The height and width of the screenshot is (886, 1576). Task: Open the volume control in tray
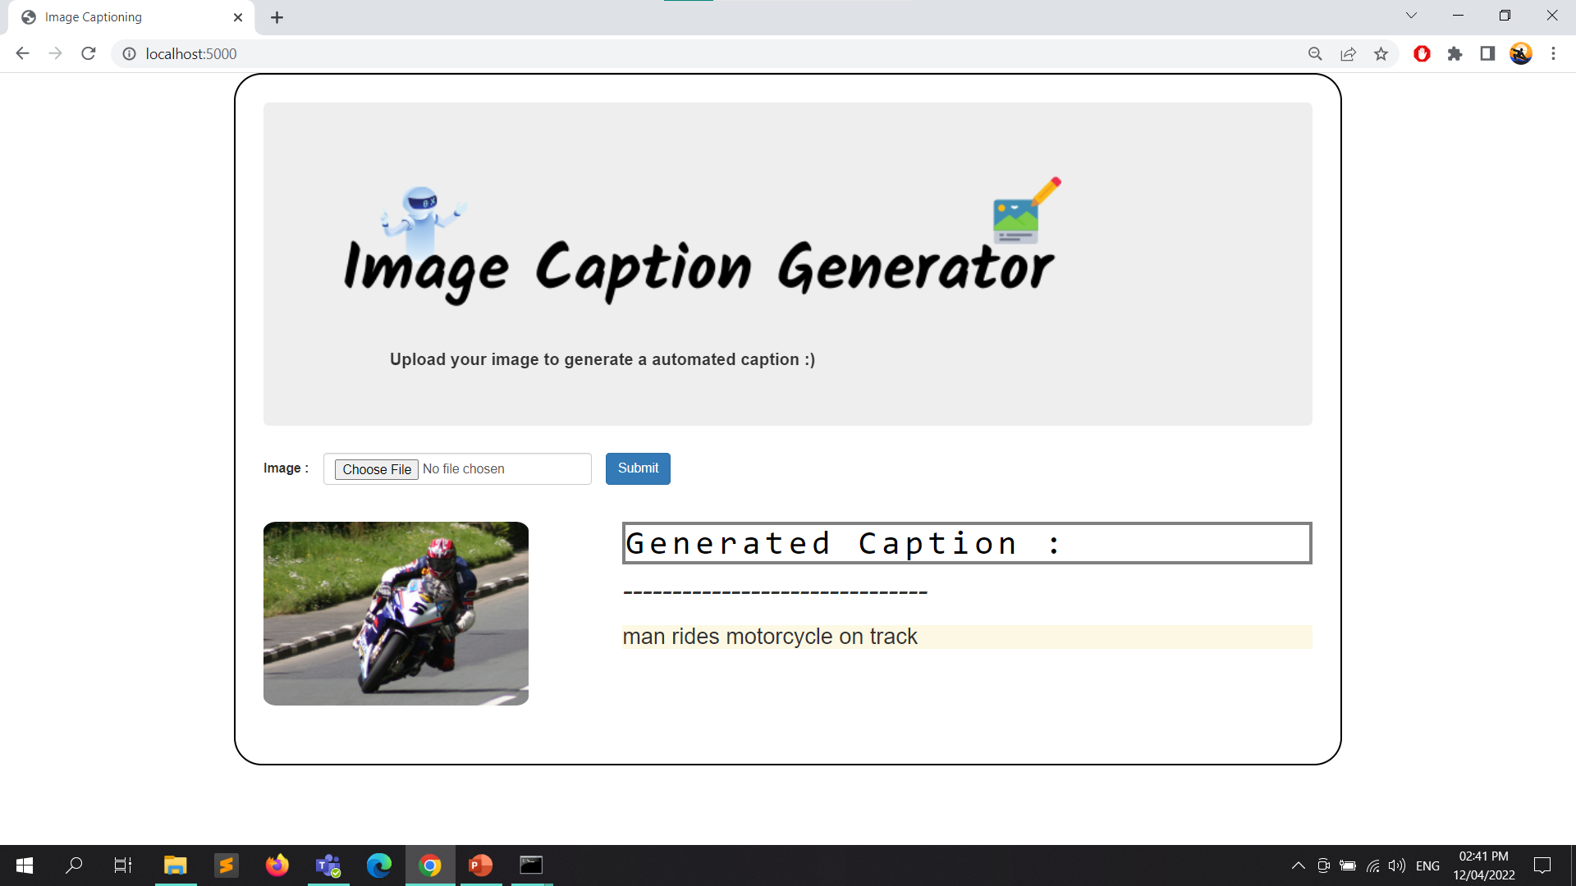[1396, 865]
